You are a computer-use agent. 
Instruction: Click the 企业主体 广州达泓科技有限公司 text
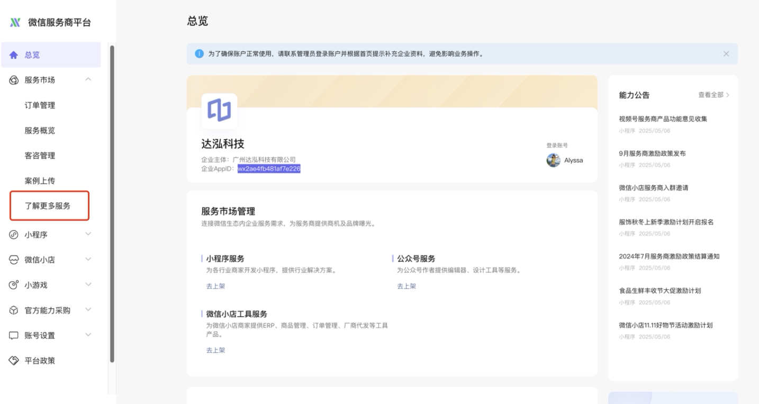point(248,160)
